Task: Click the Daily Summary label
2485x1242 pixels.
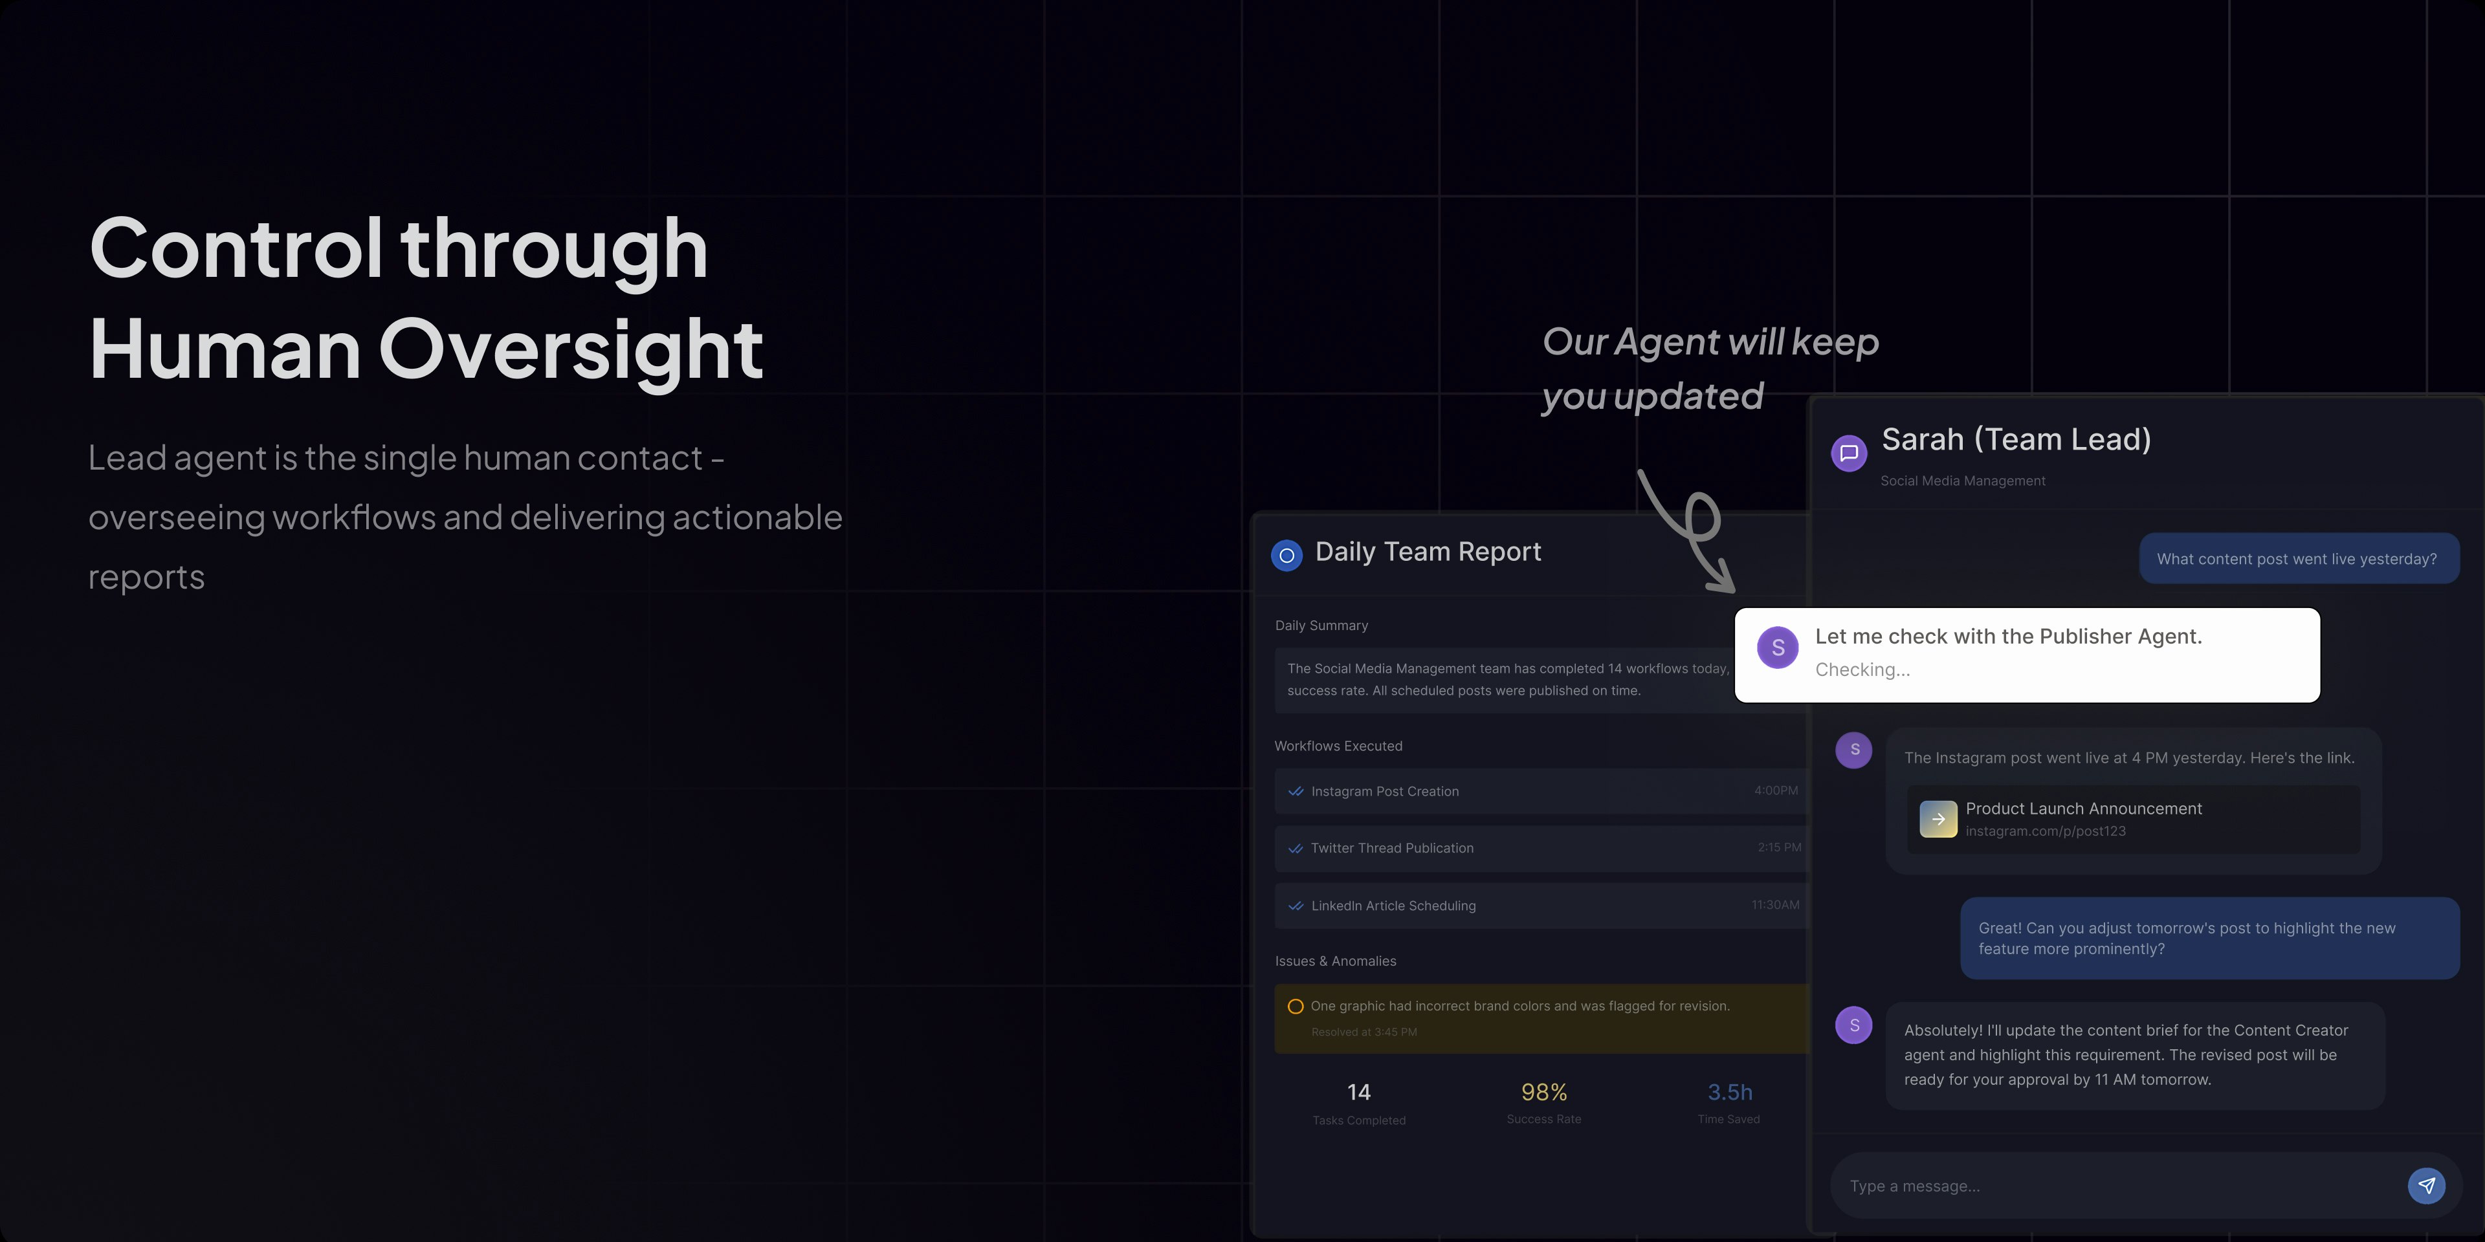Action: [x=1321, y=626]
